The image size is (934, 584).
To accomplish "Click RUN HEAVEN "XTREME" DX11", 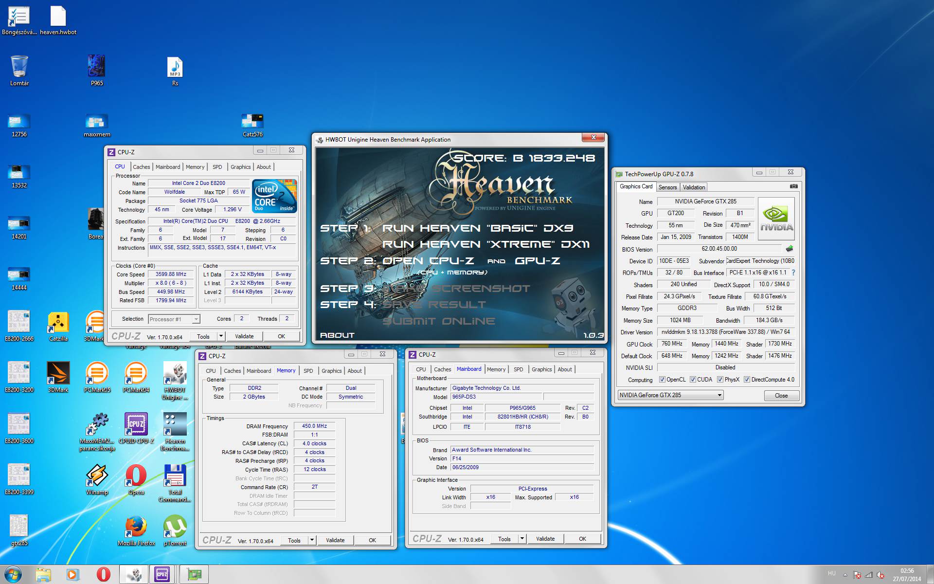I will click(x=486, y=244).
